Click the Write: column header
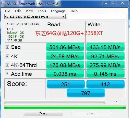 95,25
